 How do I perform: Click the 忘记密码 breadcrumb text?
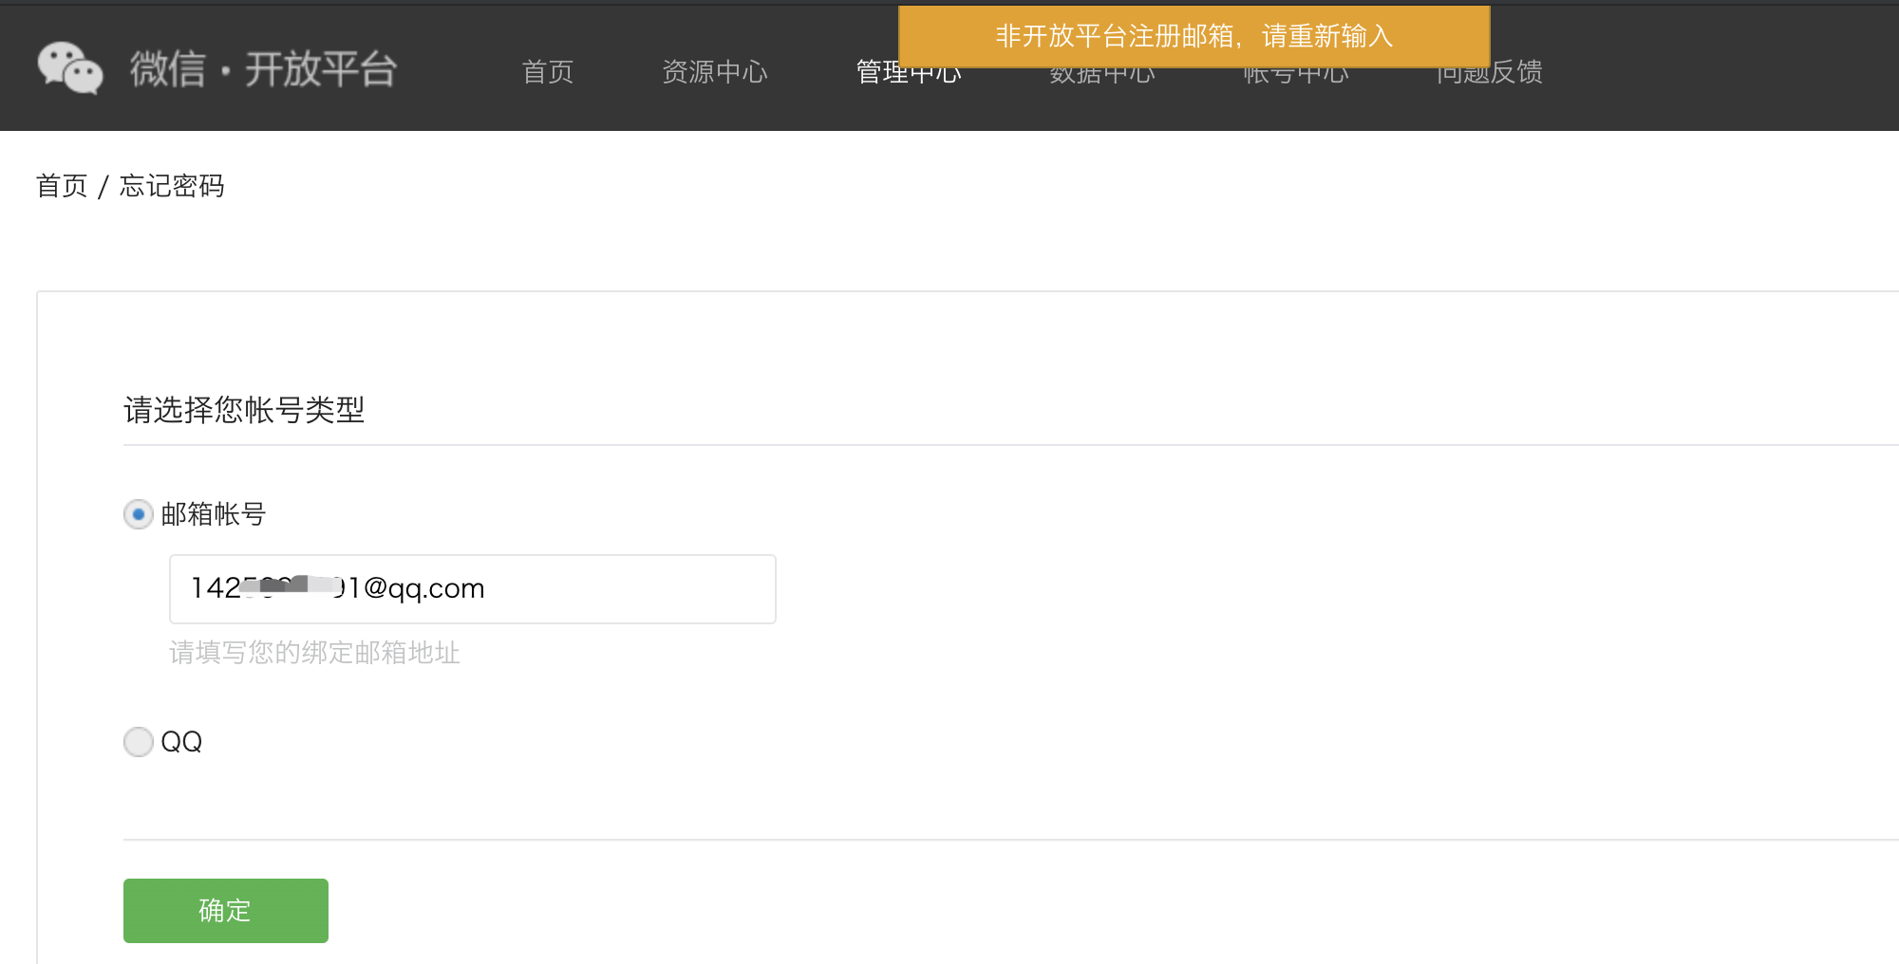tap(172, 186)
